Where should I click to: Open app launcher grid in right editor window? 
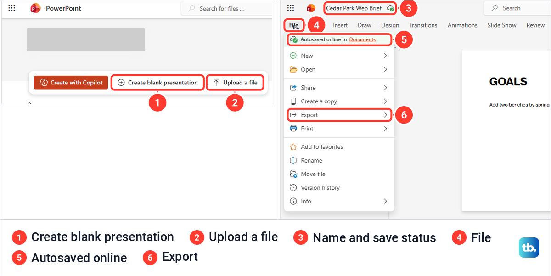[290, 8]
